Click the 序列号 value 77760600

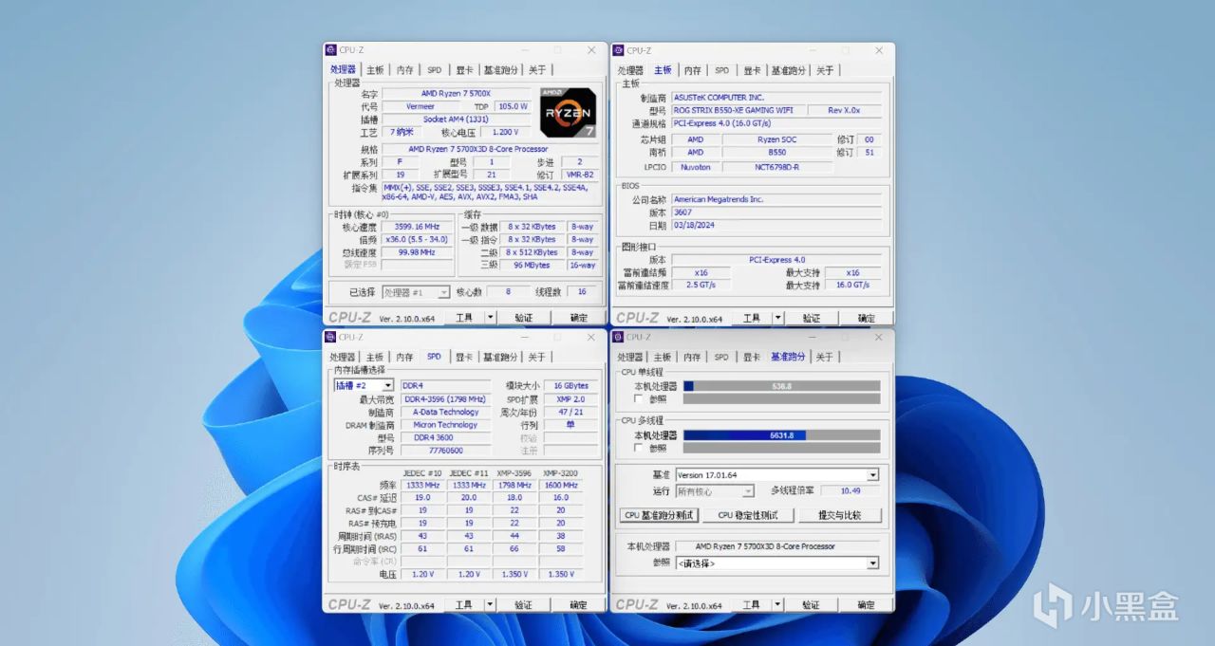[x=446, y=451]
